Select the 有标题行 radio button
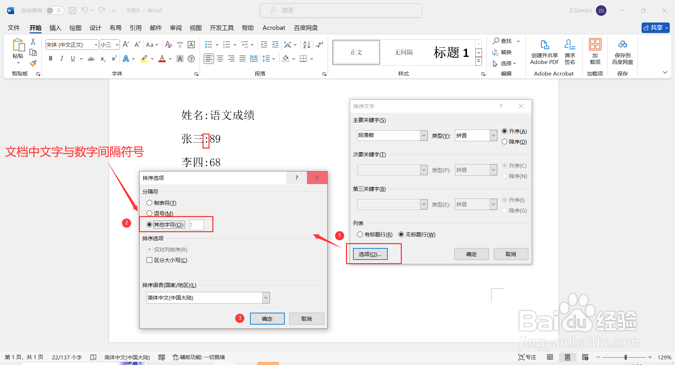Viewport: 675px width, 365px height. click(x=360, y=234)
